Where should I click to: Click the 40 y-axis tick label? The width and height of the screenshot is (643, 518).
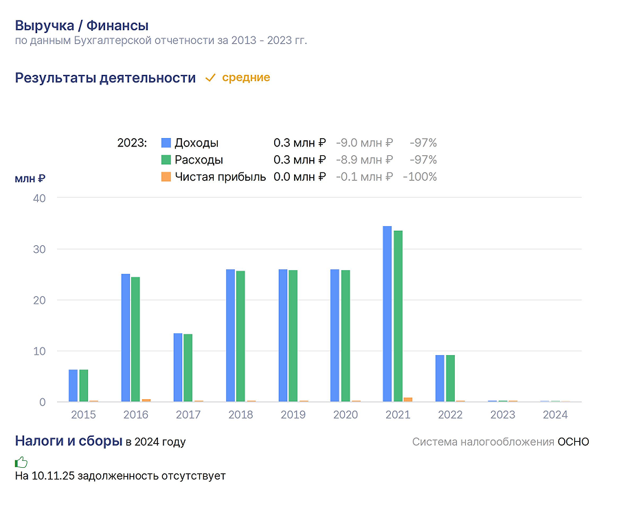[39, 198]
